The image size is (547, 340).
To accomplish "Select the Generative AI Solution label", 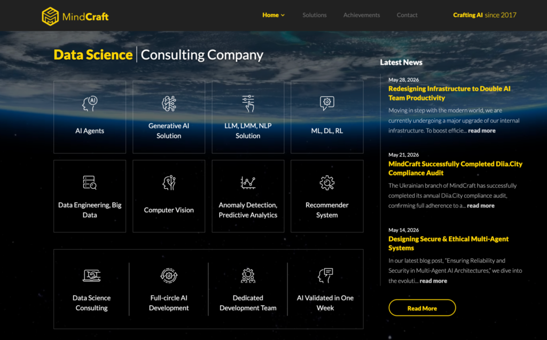I will pos(169,131).
